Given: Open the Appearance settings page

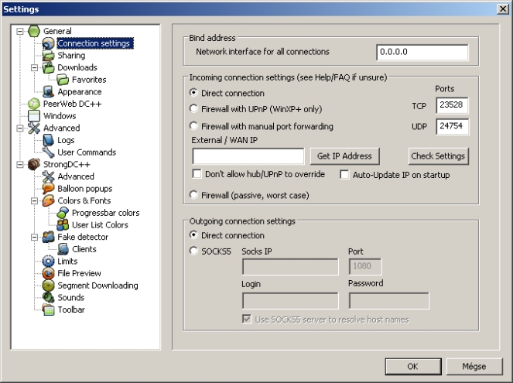Looking at the screenshot, I should [79, 92].
